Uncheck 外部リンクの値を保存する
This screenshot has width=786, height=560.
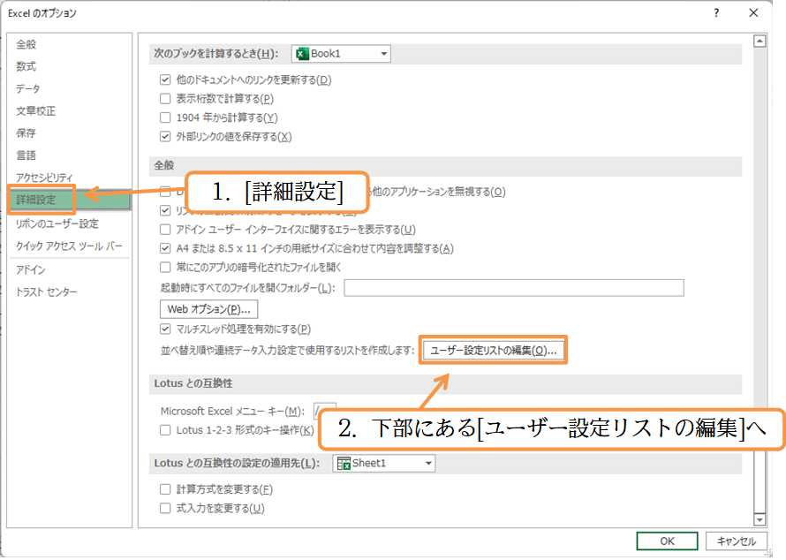click(165, 137)
